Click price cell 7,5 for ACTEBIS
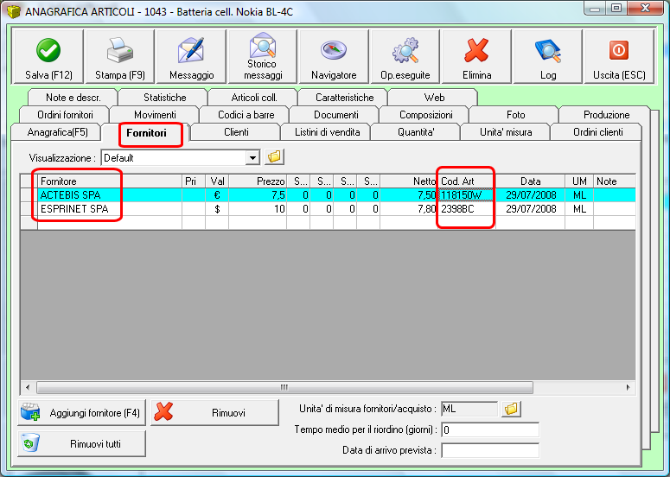This screenshot has width=670, height=477. click(x=258, y=195)
